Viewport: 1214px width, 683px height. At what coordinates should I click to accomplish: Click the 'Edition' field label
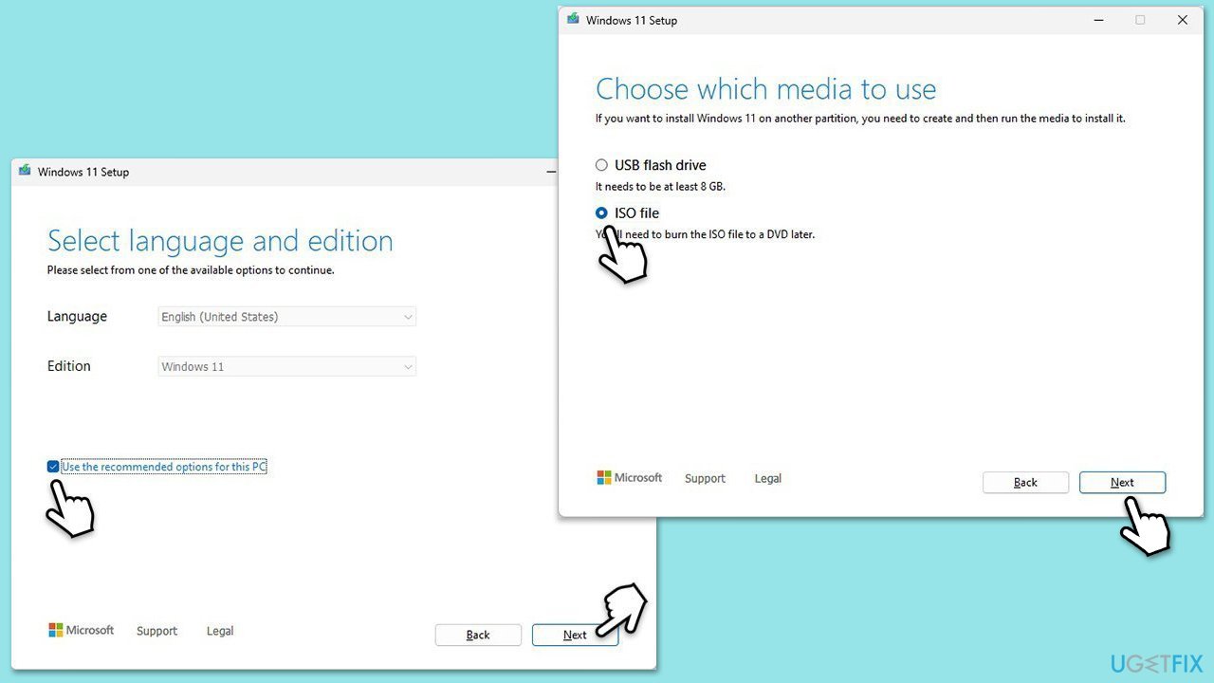point(69,366)
